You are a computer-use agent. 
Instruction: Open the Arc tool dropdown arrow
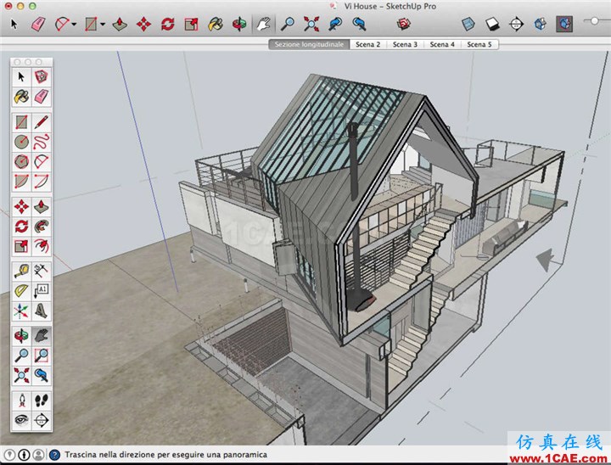click(74, 24)
